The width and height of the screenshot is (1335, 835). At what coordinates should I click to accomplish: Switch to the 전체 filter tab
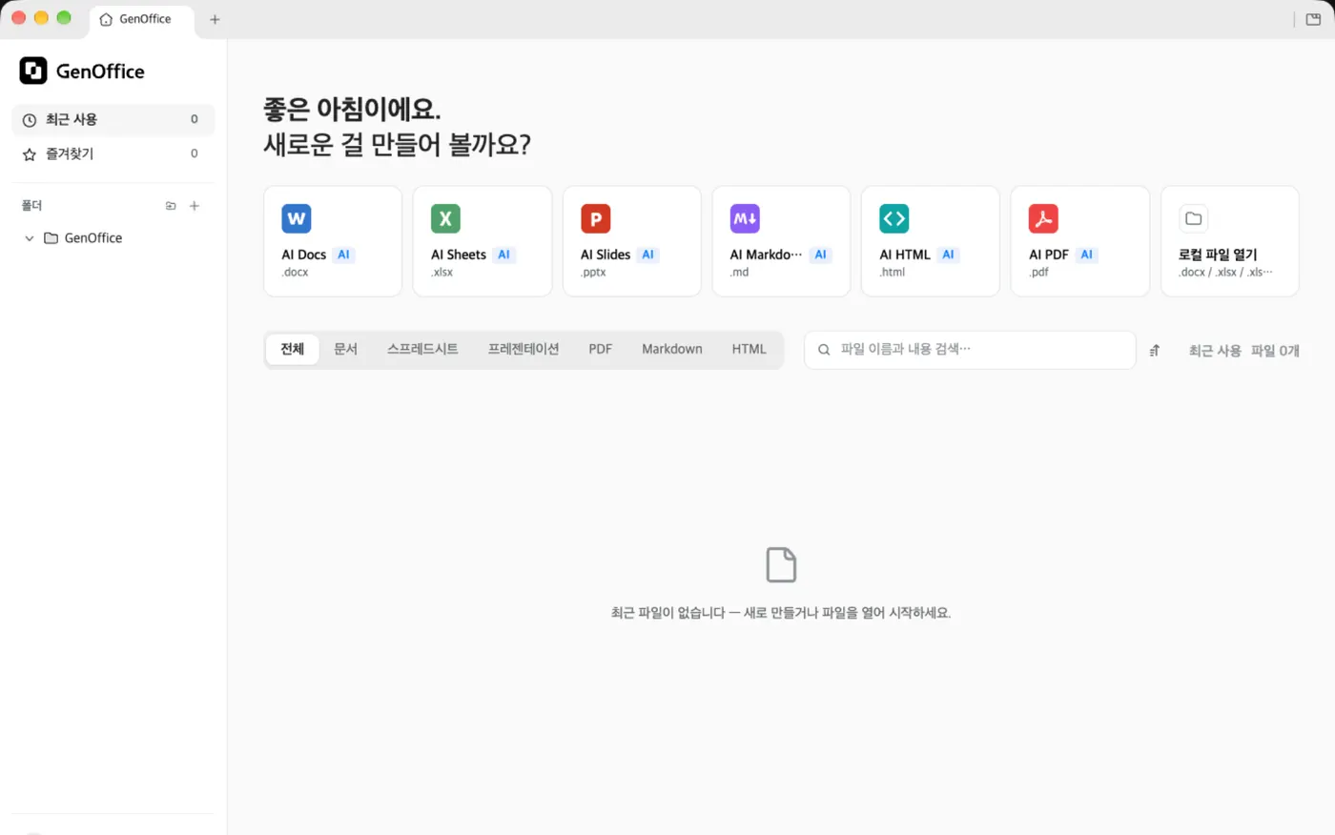click(x=293, y=350)
